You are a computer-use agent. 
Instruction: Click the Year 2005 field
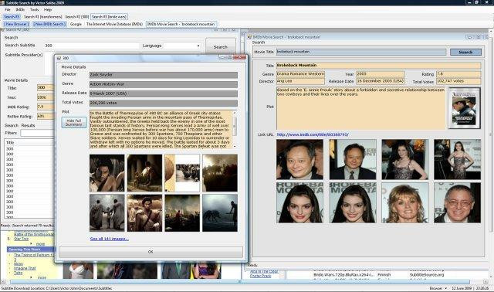coord(380,74)
